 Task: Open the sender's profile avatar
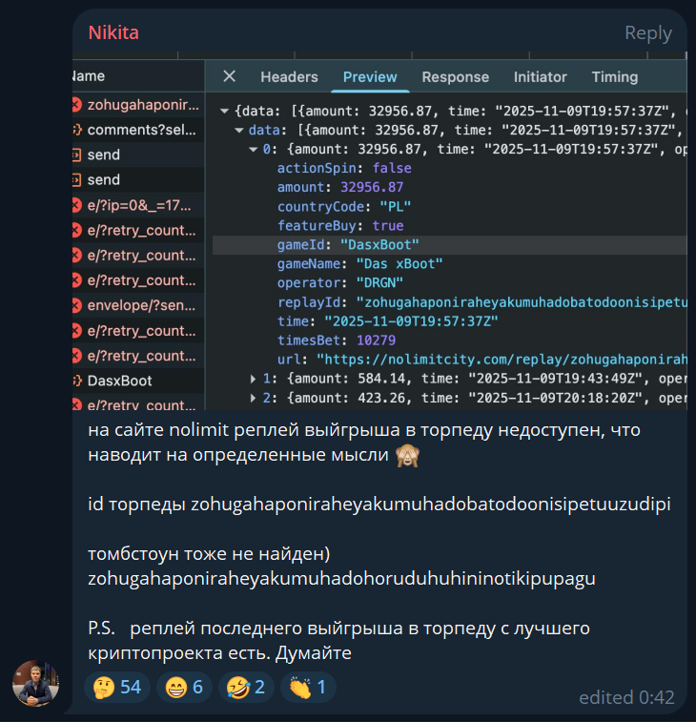tap(35, 683)
